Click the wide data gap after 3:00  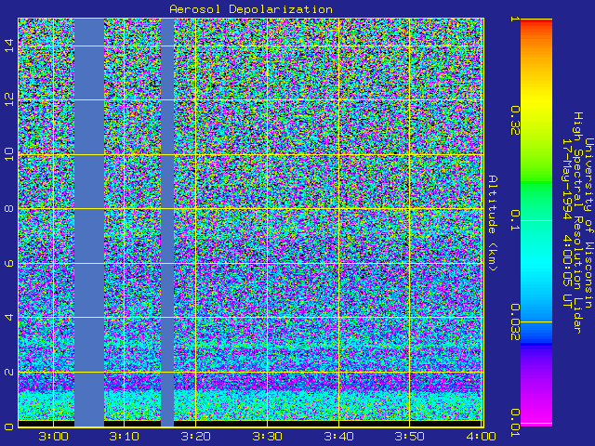(89, 223)
